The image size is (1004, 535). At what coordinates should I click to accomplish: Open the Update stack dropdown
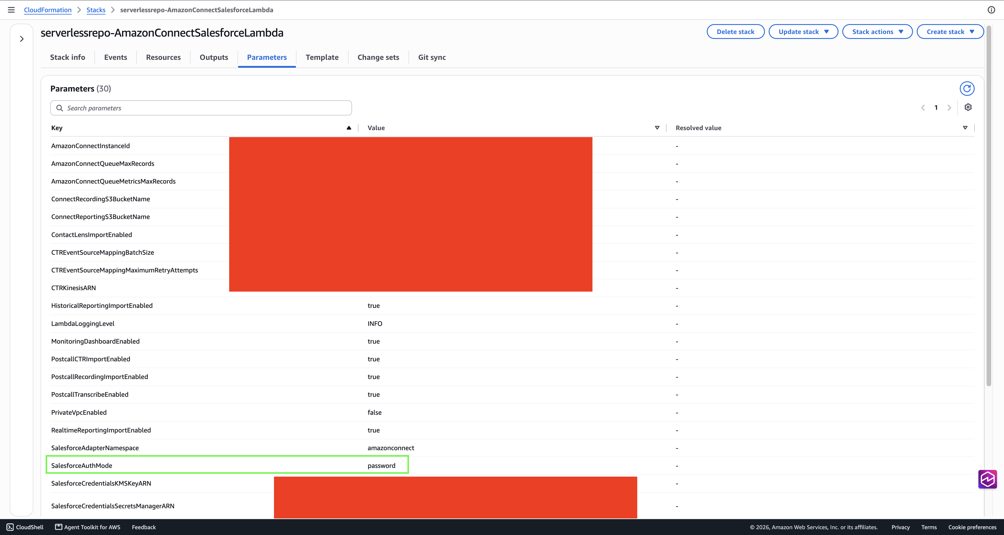803,32
